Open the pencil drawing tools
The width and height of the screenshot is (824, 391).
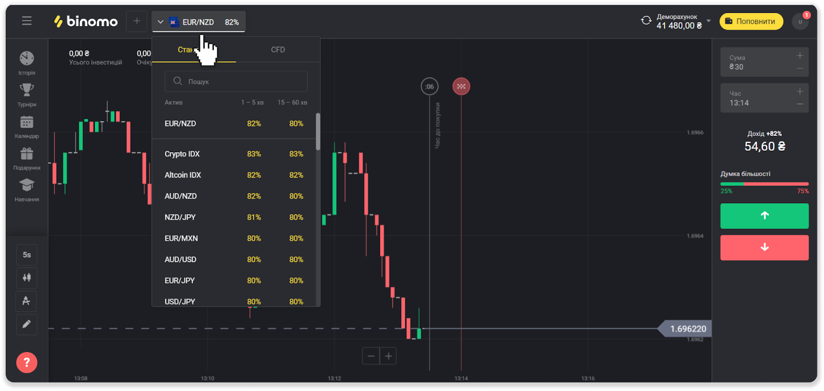(27, 324)
